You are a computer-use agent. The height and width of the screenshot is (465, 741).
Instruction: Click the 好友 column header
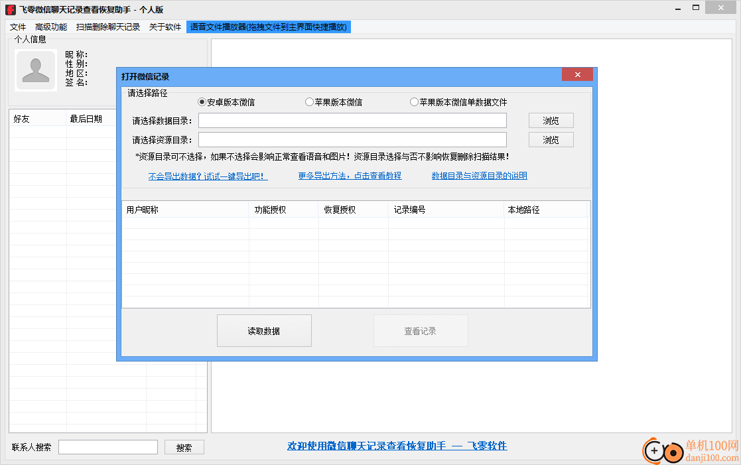coord(38,119)
